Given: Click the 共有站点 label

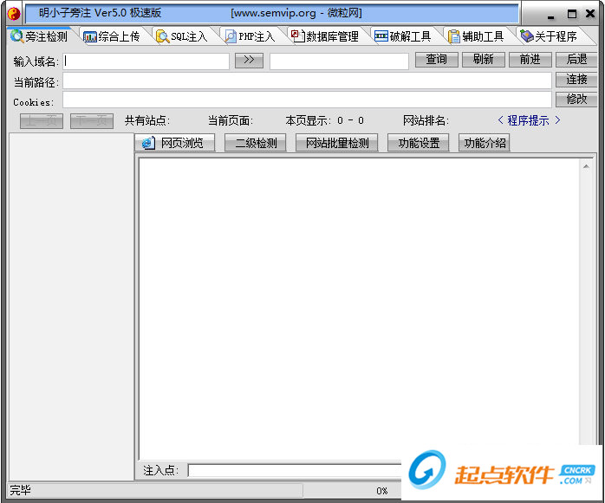Looking at the screenshot, I should (147, 120).
